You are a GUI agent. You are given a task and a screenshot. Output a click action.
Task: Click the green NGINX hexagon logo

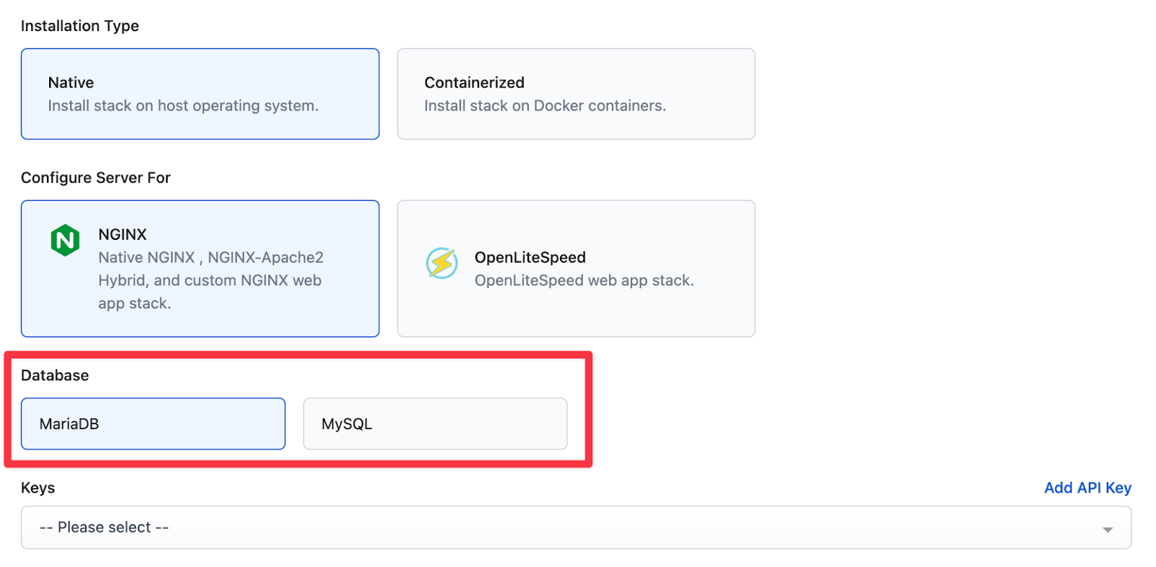tap(65, 240)
